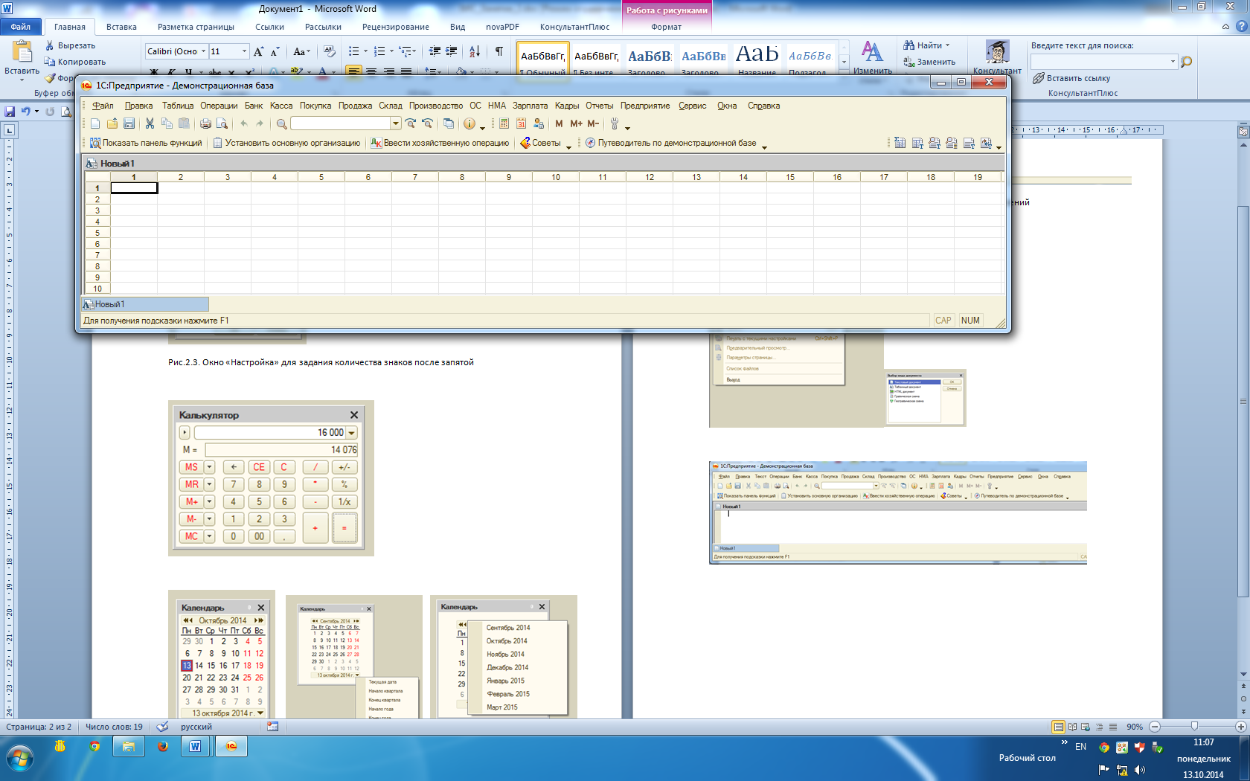Open the 1C calculator icon

504,123
